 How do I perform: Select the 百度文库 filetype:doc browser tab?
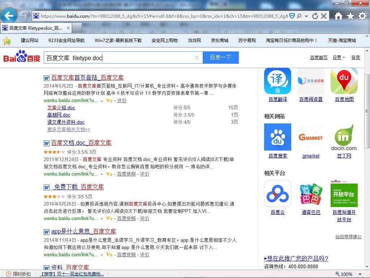[x=36, y=28]
